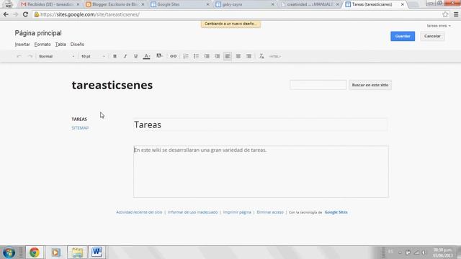Go forward with the browser arrow

pos(16,14)
